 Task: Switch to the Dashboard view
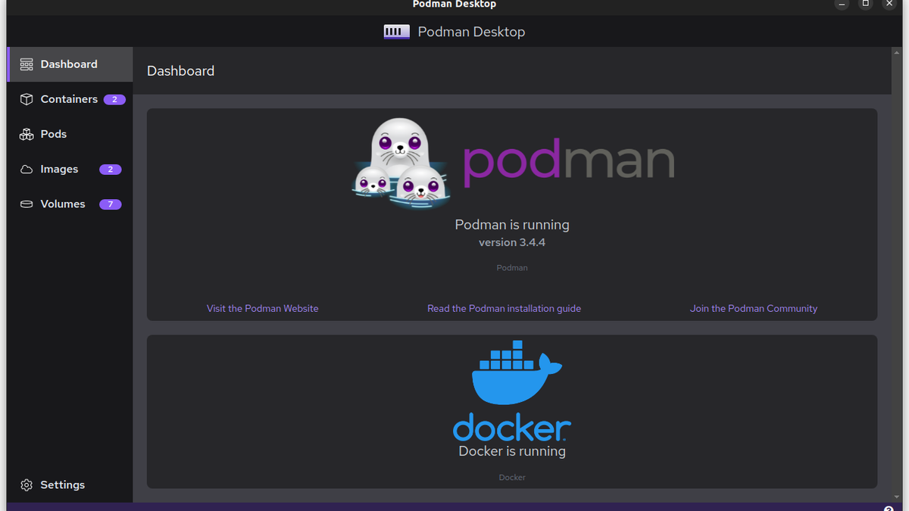tap(68, 64)
